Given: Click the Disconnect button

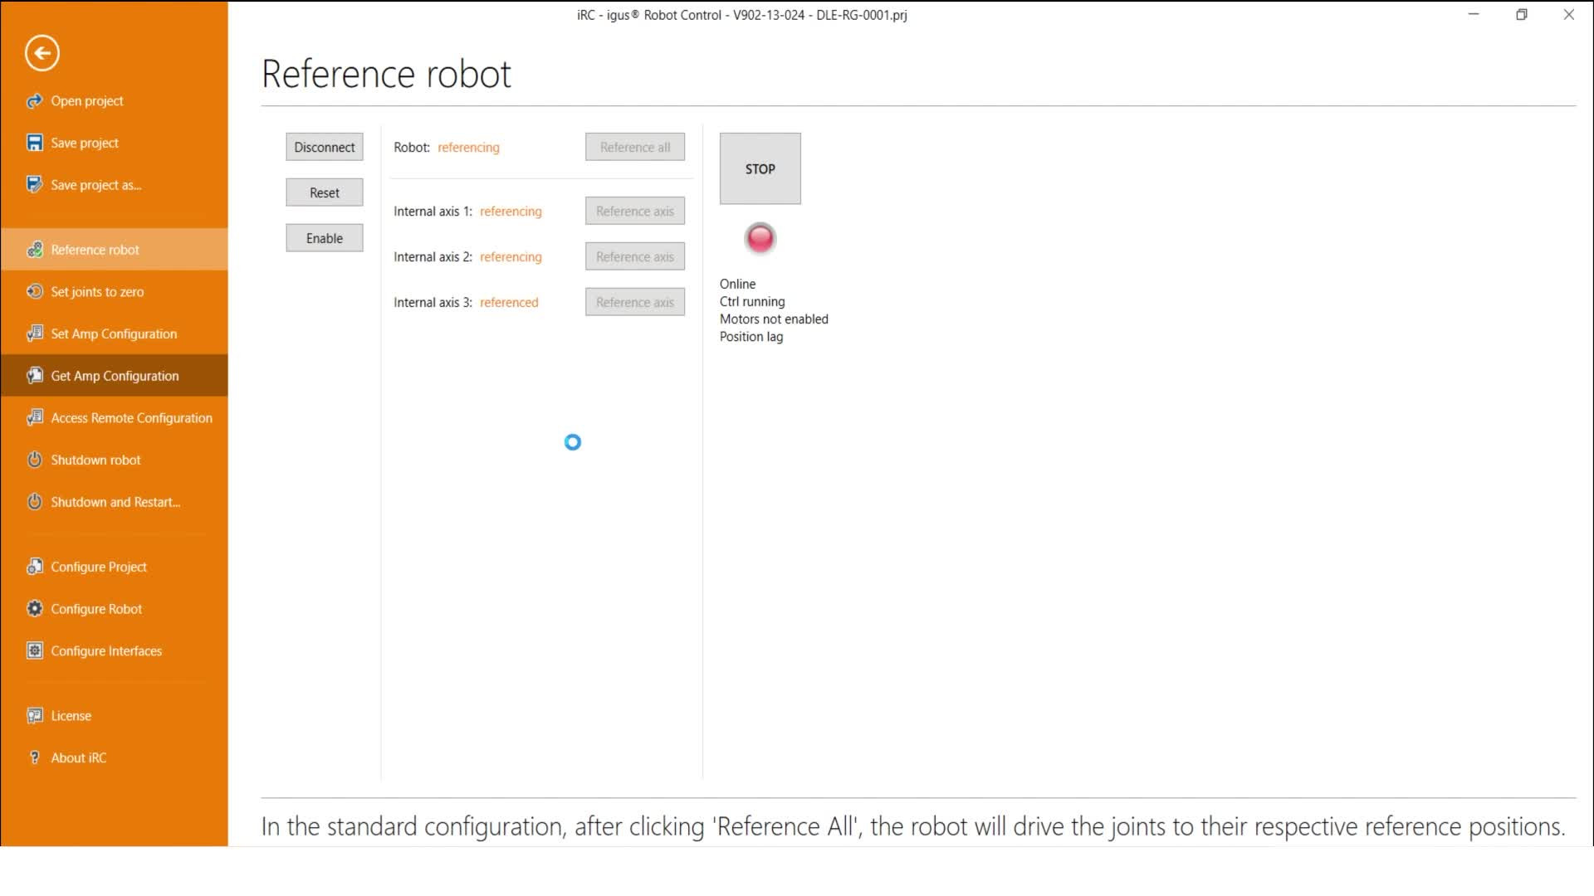Looking at the screenshot, I should pos(325,147).
